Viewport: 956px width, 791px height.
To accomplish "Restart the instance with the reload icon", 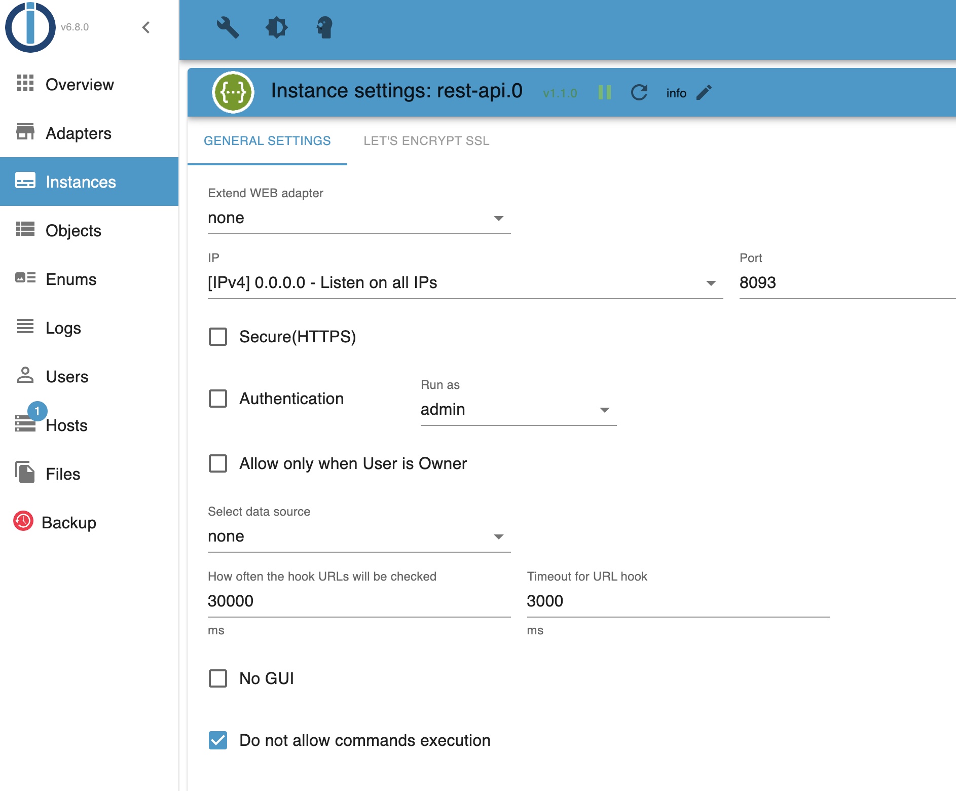I will (639, 92).
